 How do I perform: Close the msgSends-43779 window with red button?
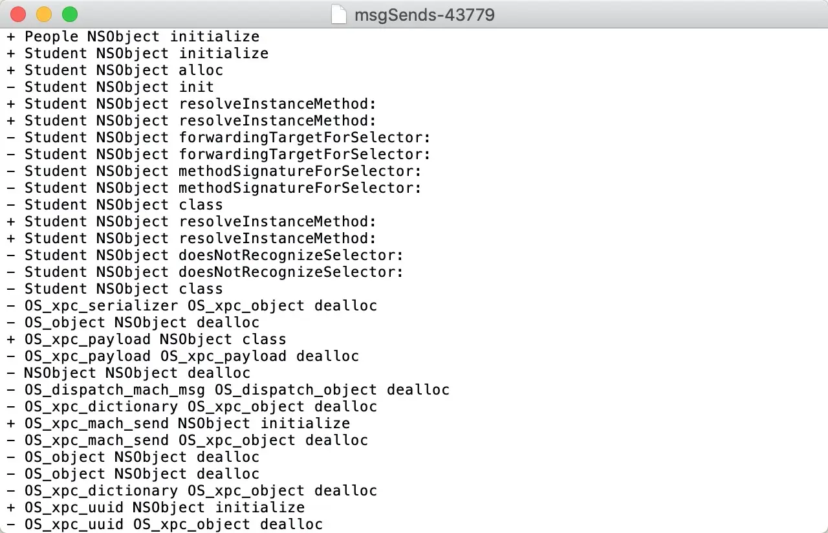click(18, 14)
